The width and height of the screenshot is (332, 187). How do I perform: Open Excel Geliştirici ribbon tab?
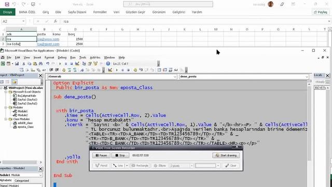(x=179, y=12)
